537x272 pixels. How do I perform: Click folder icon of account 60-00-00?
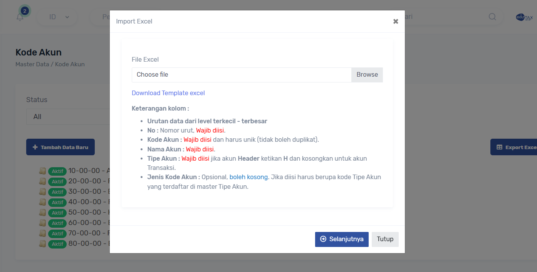pyautogui.click(x=42, y=223)
